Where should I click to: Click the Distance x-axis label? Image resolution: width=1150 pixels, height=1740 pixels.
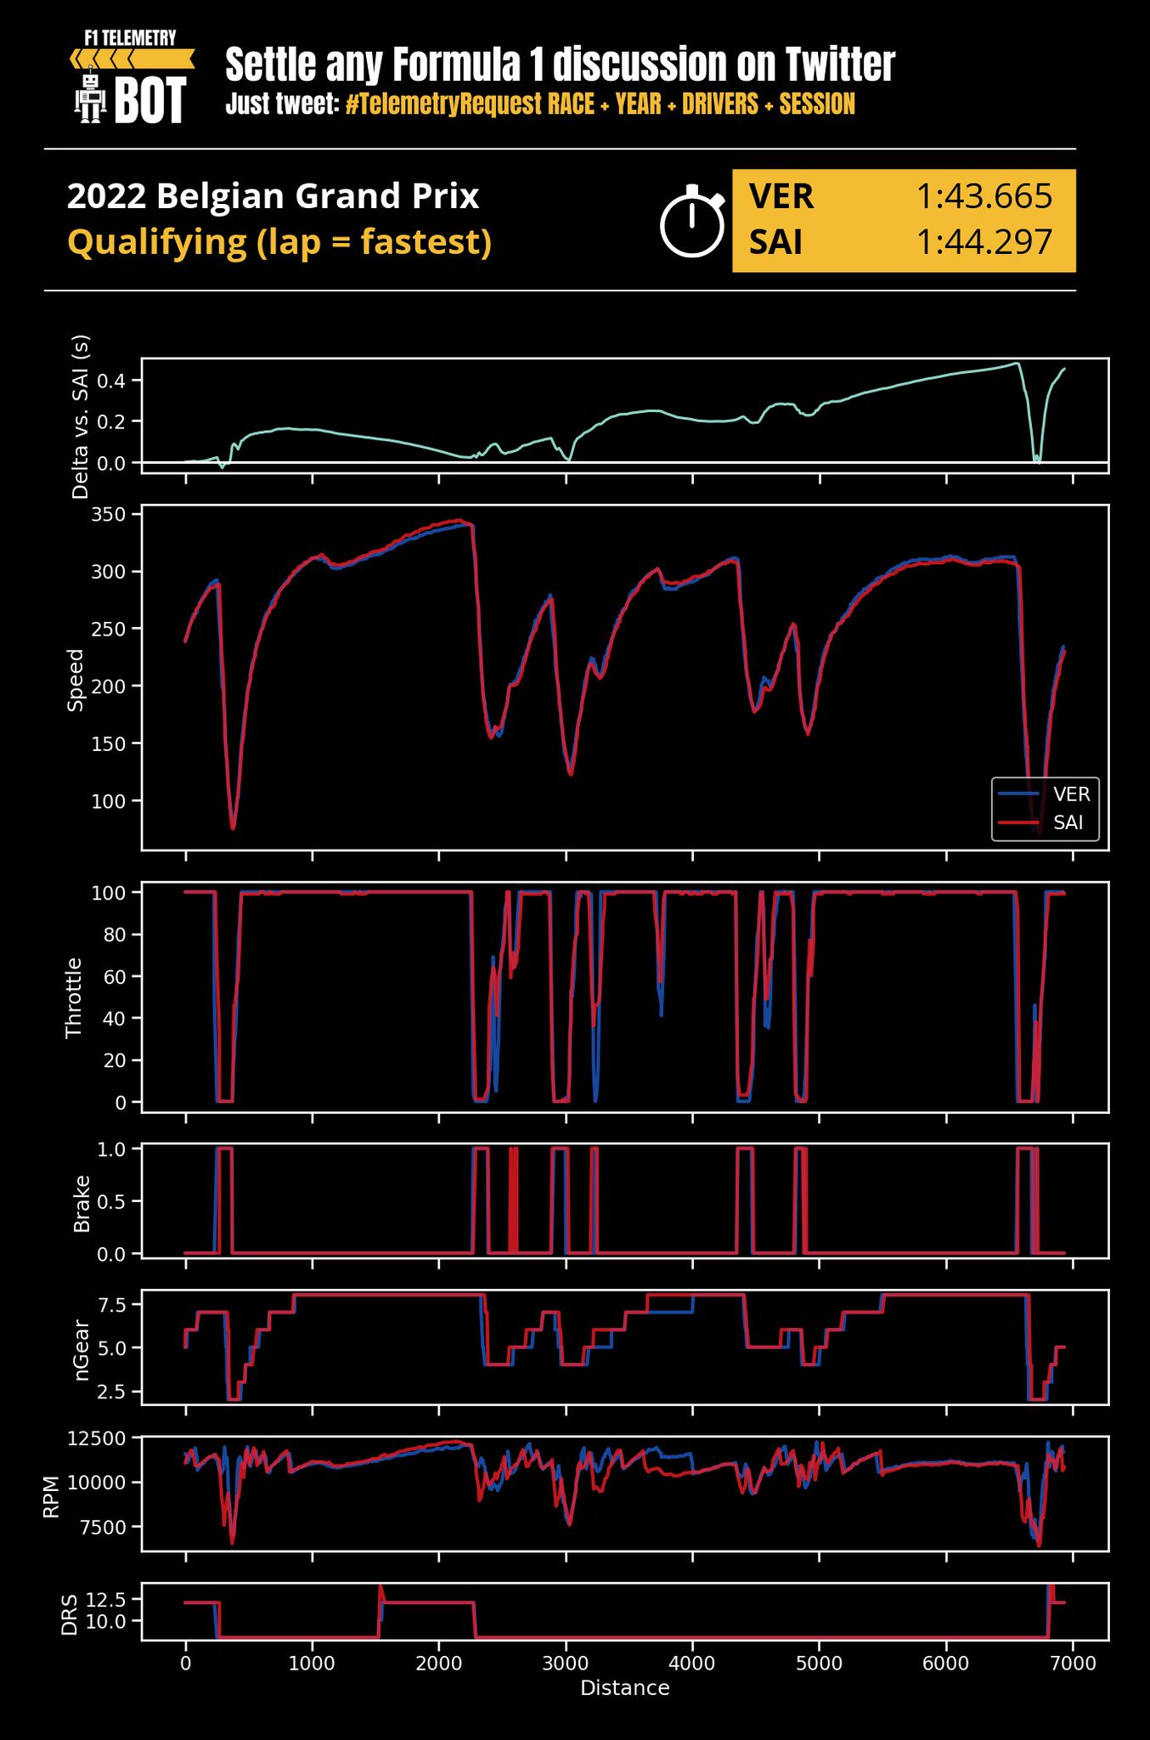624,1687
